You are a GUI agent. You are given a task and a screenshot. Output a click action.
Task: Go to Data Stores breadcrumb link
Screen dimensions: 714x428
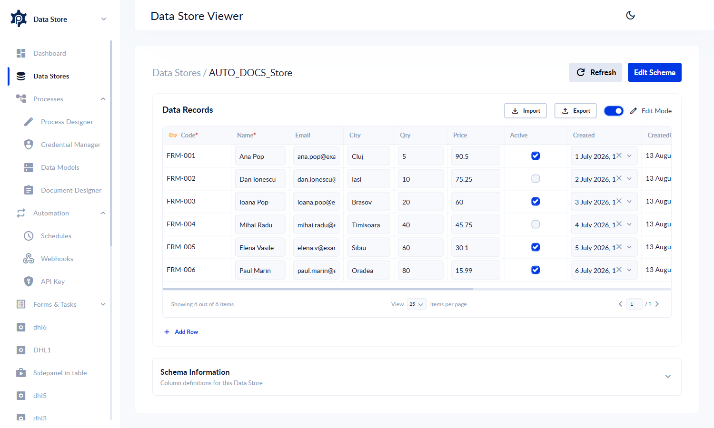[x=177, y=73]
